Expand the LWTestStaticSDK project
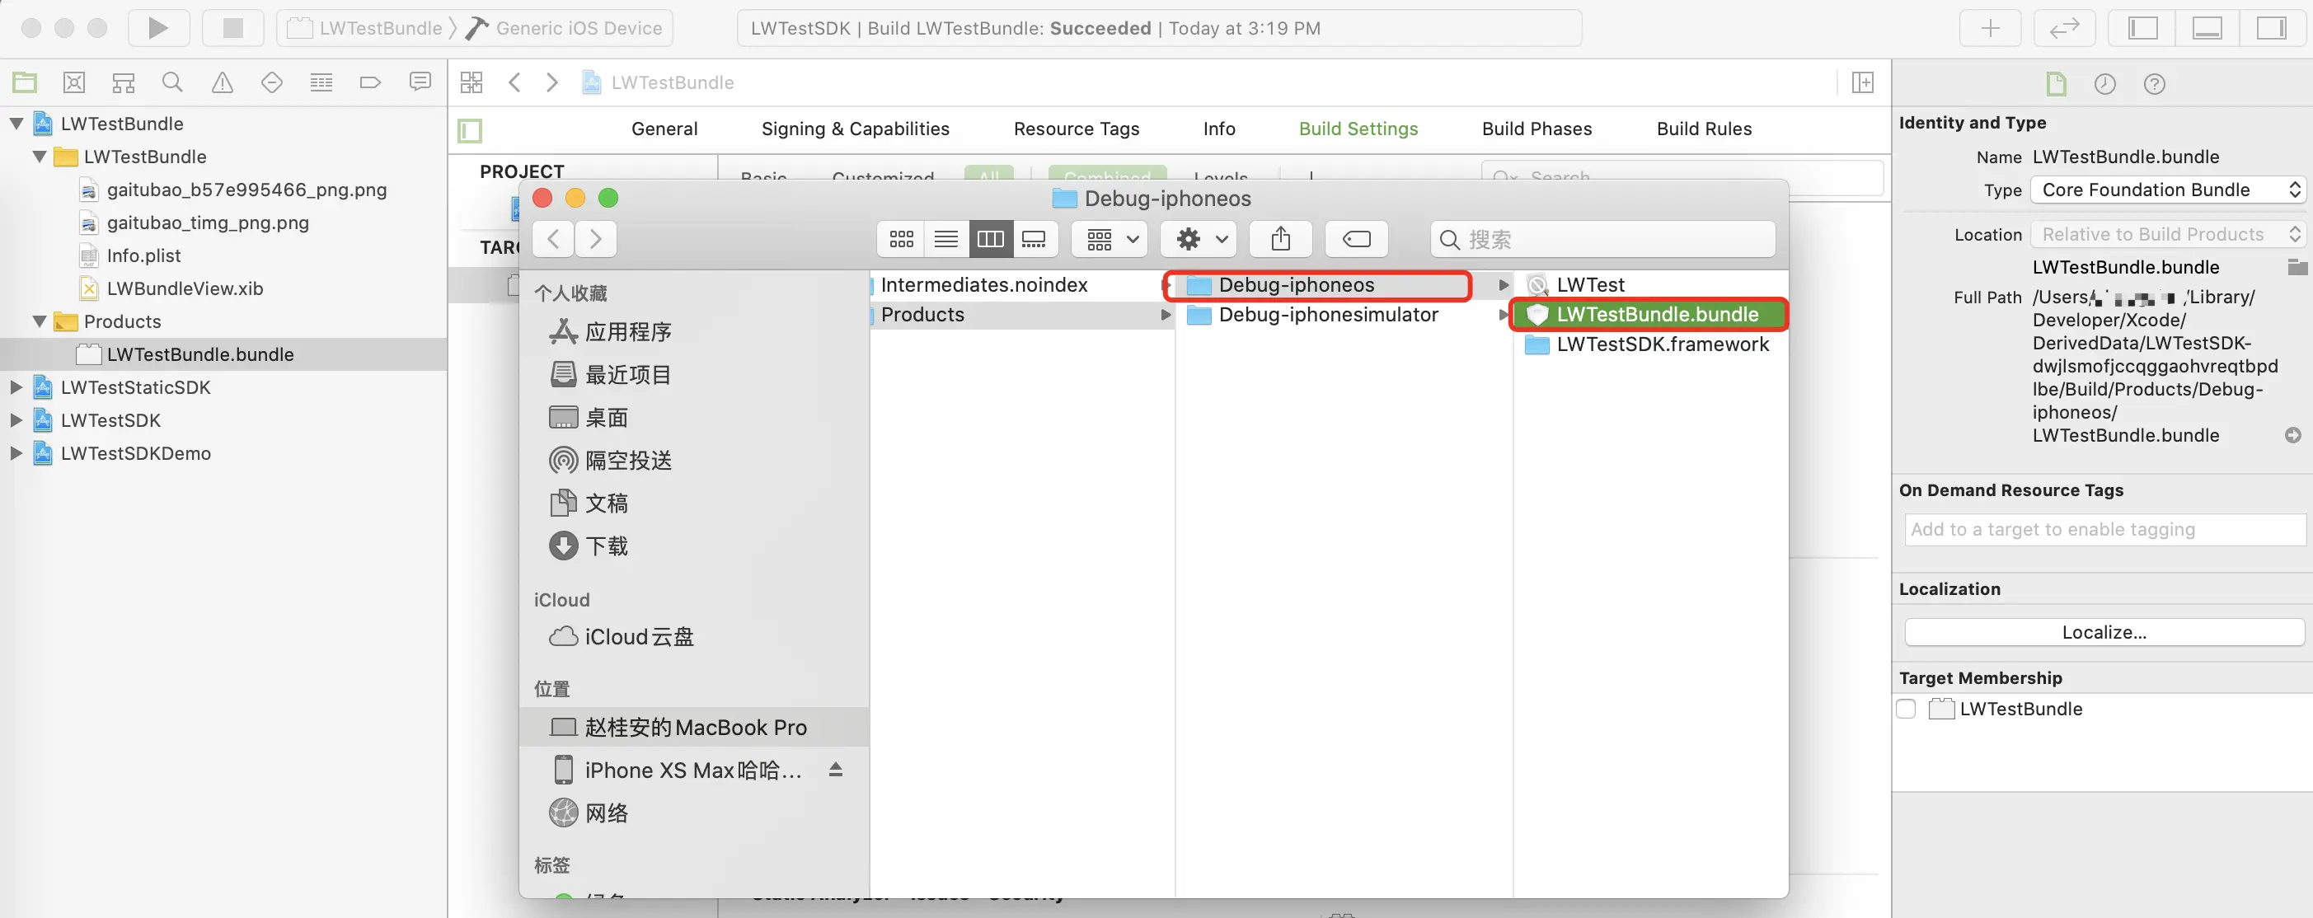Screen dimensions: 2313x918 coord(16,387)
